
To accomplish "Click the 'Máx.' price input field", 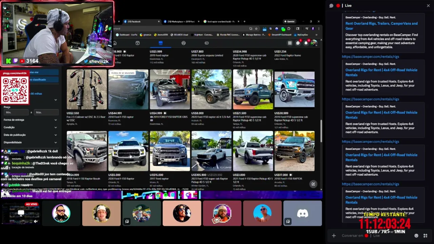I will (x=46, y=112).
